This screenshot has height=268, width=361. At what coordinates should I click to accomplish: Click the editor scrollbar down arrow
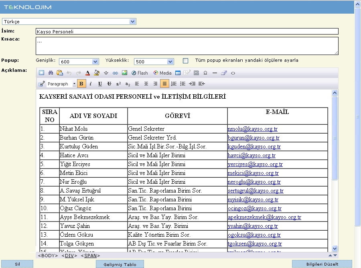(335, 248)
